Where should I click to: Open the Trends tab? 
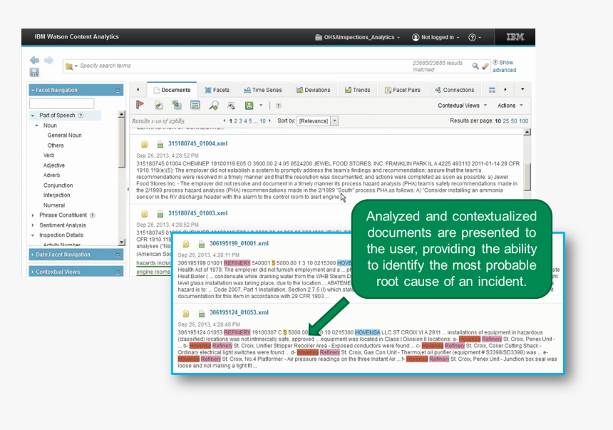(x=357, y=90)
